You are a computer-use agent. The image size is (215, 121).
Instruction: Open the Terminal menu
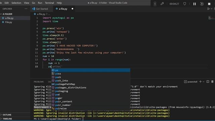point(49,3)
